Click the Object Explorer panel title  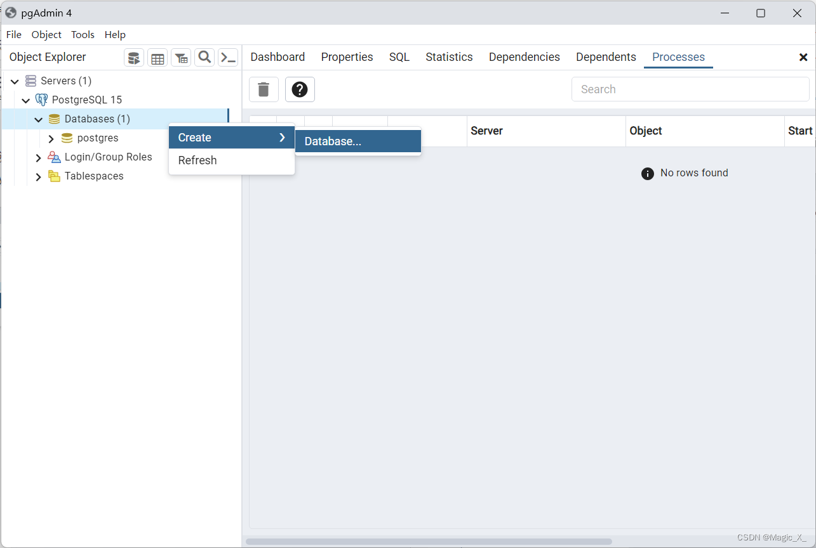click(48, 57)
